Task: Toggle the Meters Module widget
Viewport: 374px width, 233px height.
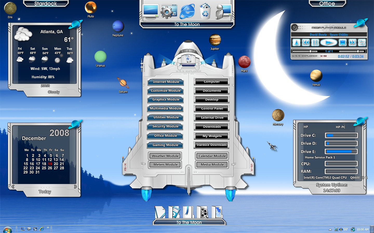Action: [165, 164]
